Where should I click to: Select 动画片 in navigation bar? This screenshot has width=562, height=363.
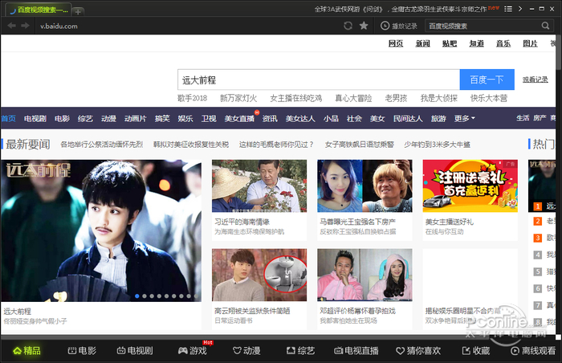(x=136, y=118)
